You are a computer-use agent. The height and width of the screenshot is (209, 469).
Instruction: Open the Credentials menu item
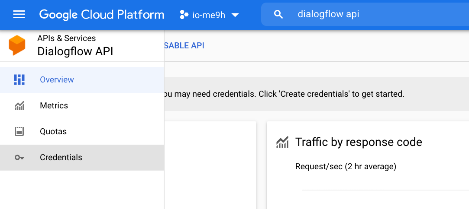[x=61, y=158]
